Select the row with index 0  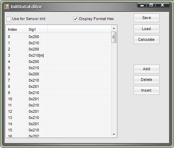pyautogui.click(x=58, y=37)
